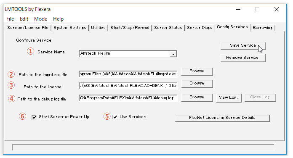Viewport: 293px width, 158px height.
Task: Select the Server Status tab
Action: [168, 28]
